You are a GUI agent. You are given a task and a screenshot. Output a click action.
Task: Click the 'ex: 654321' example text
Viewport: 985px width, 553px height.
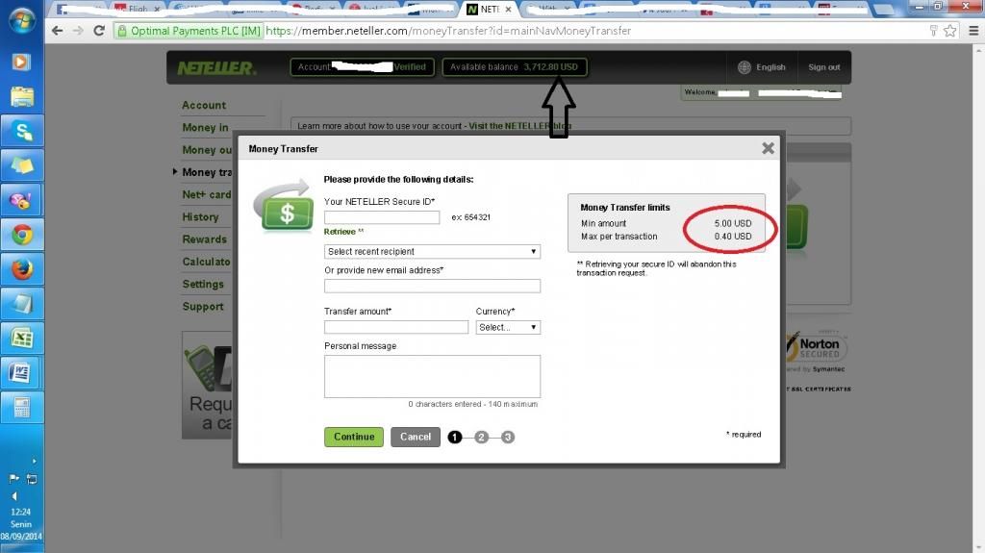(470, 217)
